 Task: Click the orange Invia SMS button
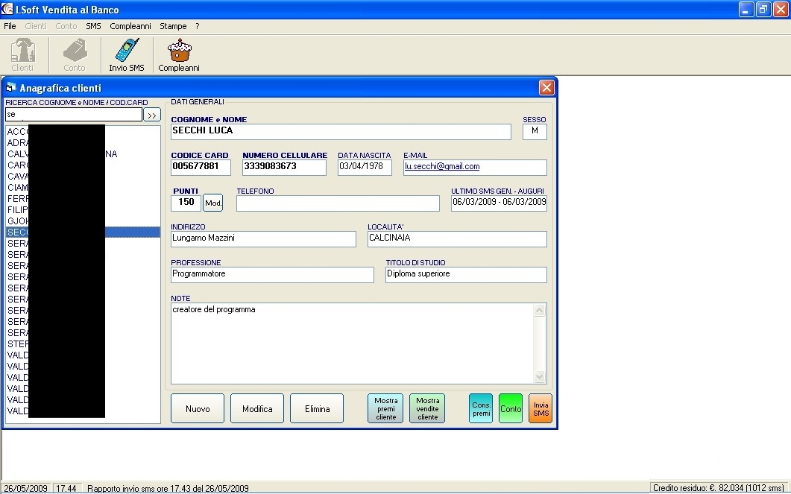[541, 409]
